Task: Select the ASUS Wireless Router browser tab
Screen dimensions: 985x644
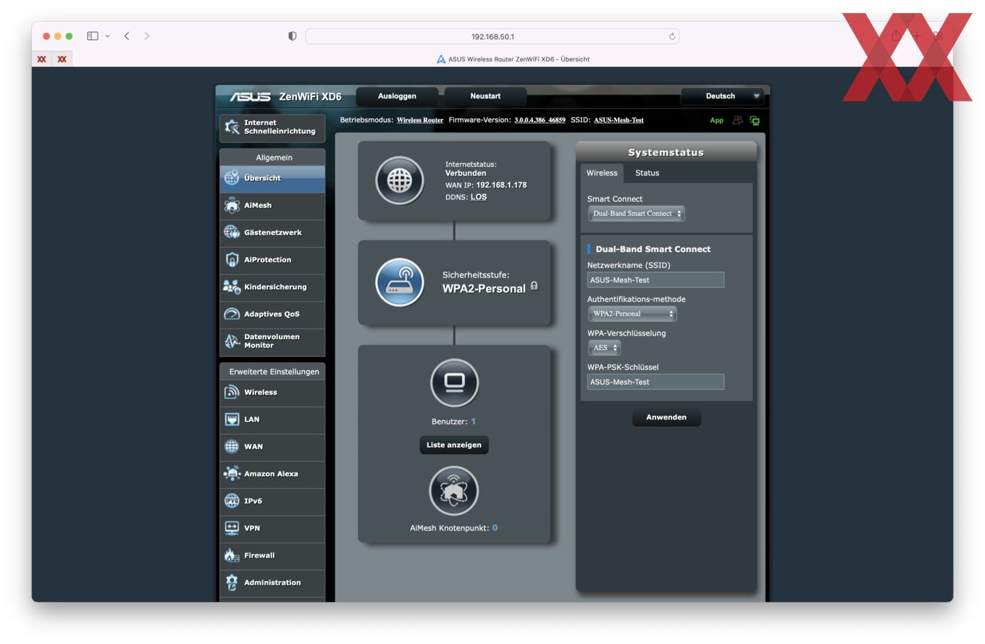Action: [x=513, y=59]
